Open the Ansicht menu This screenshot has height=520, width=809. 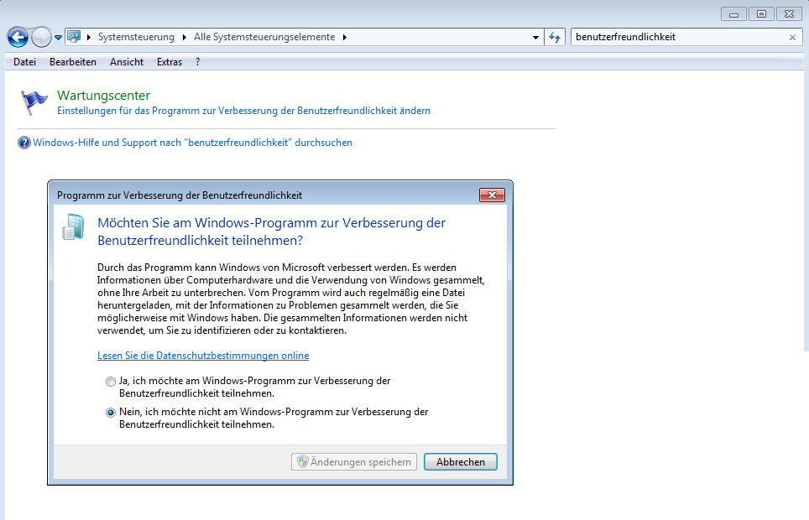[x=127, y=62]
